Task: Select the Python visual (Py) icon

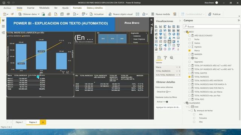Action: (x=156, y=45)
